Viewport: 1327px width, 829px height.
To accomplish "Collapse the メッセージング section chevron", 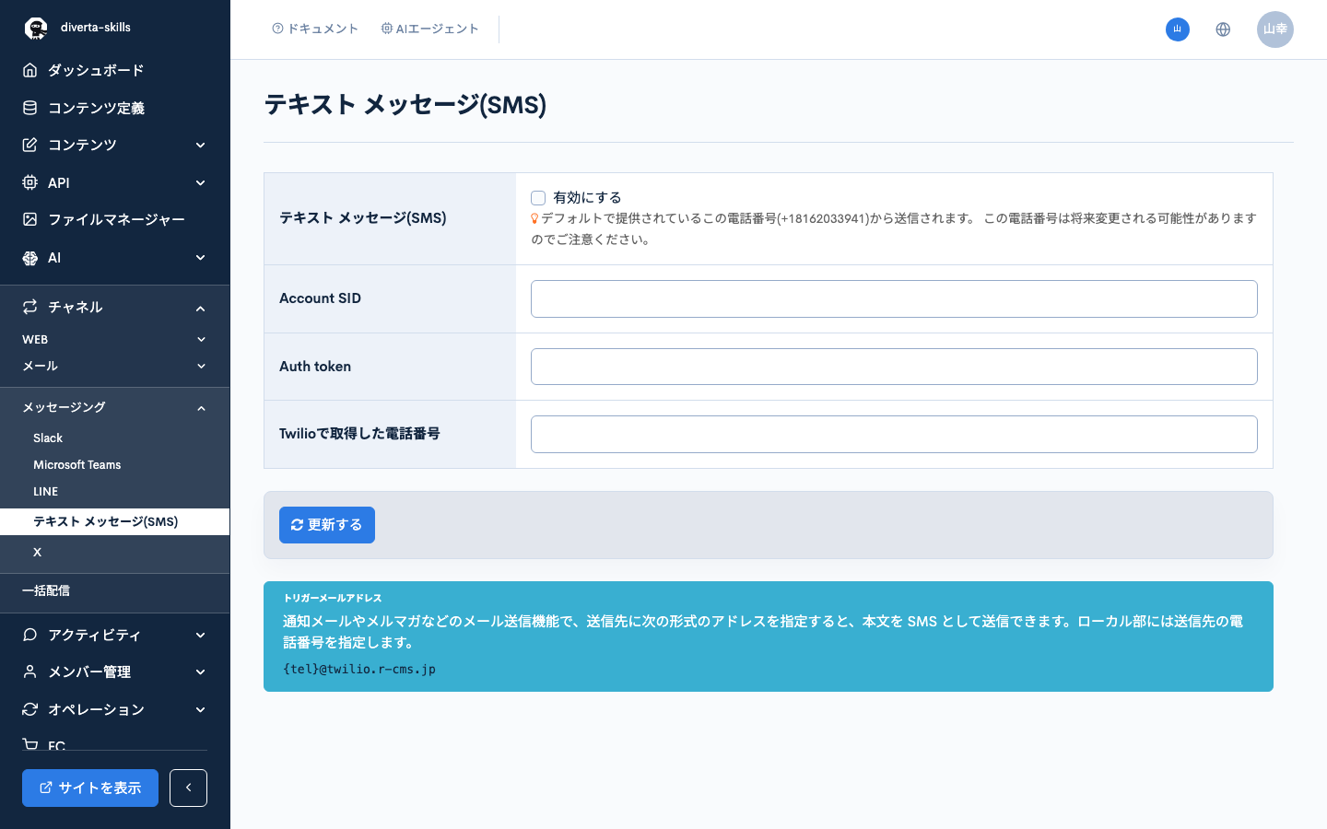I will point(201,408).
